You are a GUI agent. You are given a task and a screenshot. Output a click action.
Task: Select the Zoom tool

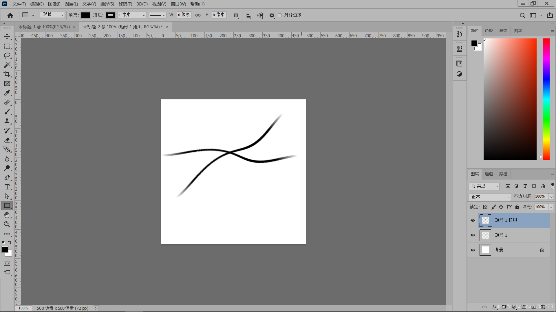7,224
